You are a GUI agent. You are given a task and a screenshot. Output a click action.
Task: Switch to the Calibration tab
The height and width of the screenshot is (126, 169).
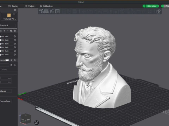coord(46,6)
